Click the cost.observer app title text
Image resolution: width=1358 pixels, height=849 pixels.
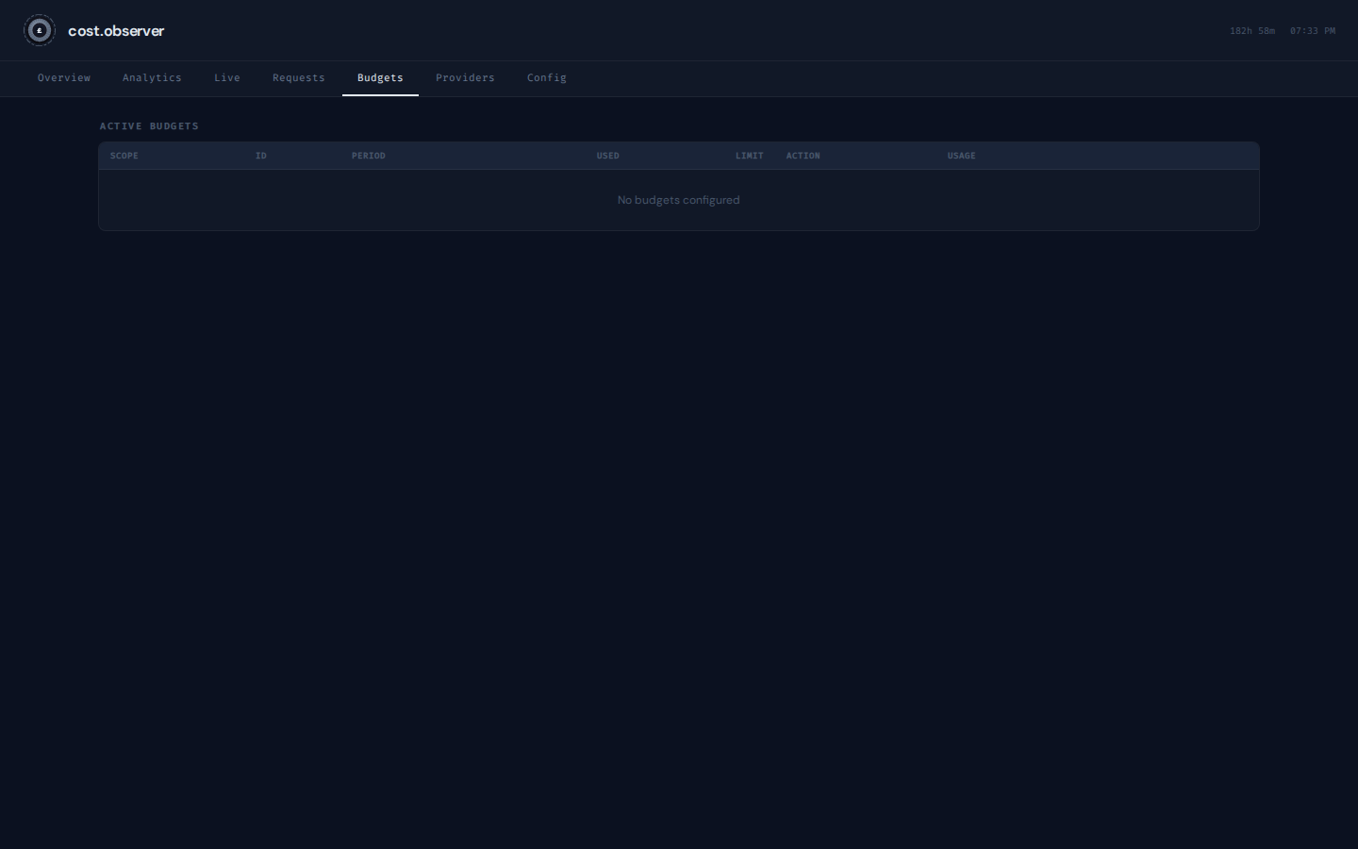pos(116,31)
